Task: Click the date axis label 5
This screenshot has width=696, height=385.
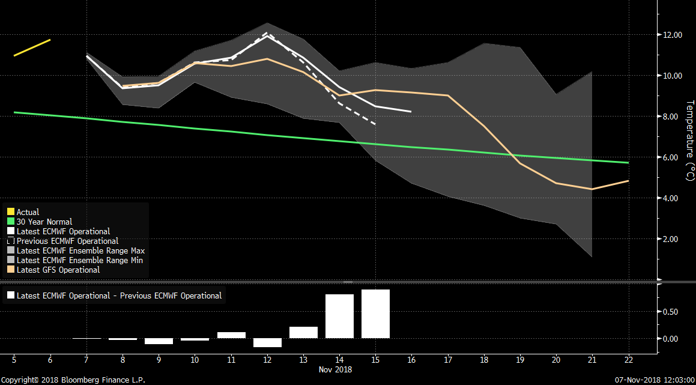Action: click(x=14, y=360)
